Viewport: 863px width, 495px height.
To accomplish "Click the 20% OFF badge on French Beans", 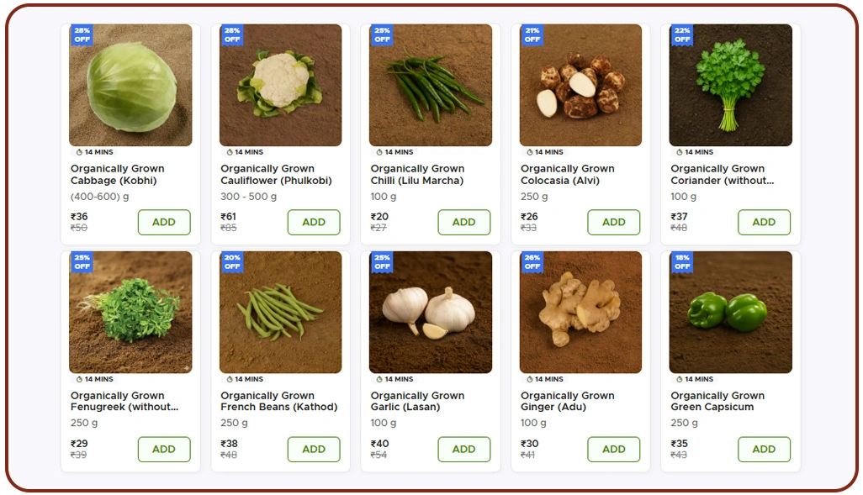I will 231,262.
